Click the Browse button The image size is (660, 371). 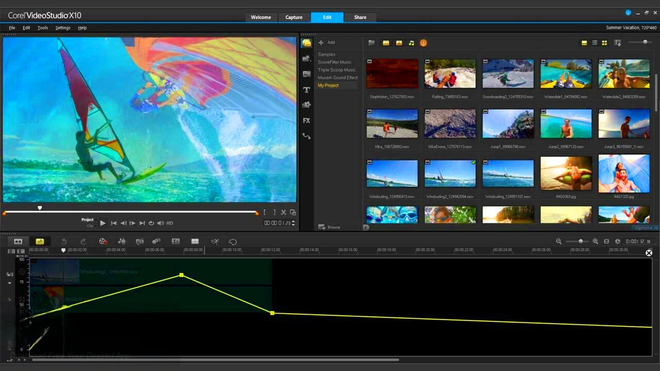(329, 227)
